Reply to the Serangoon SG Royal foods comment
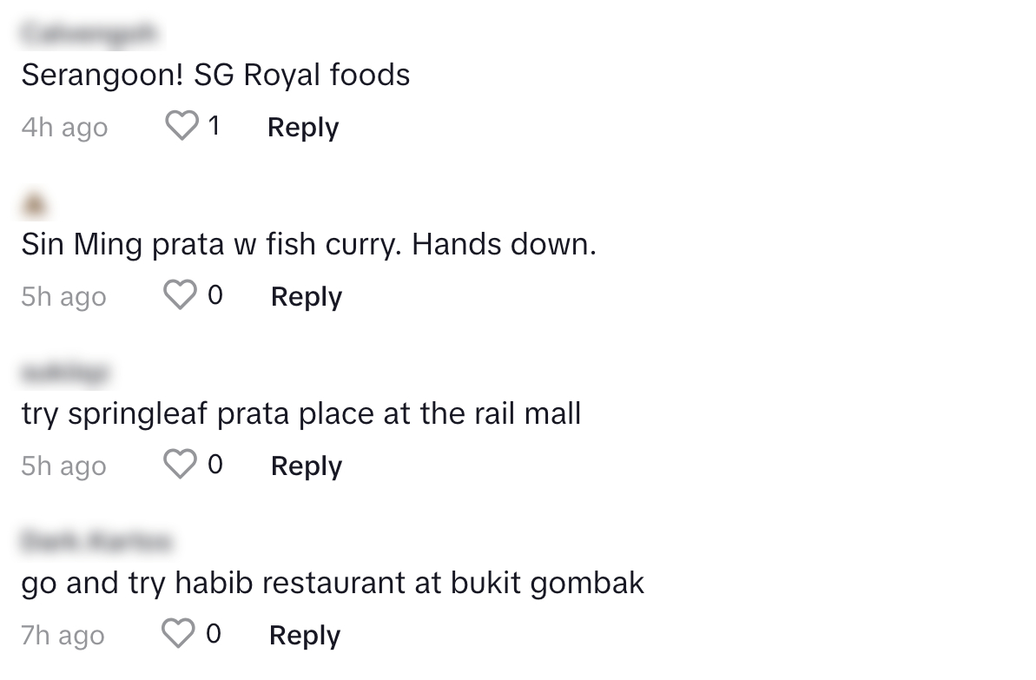 [303, 127]
